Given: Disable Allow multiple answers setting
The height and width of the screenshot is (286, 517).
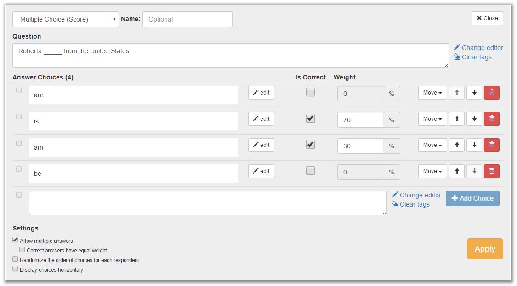Looking at the screenshot, I should (x=15, y=240).
